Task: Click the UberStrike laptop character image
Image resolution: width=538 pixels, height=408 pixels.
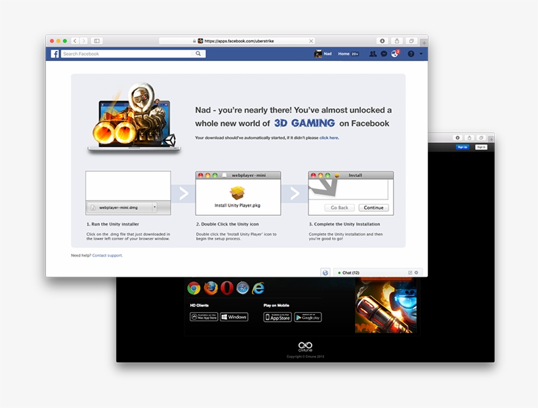Action: pos(134,117)
